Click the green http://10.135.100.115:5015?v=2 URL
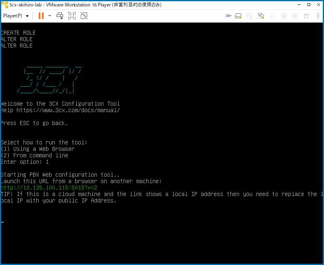 [x=49, y=188]
